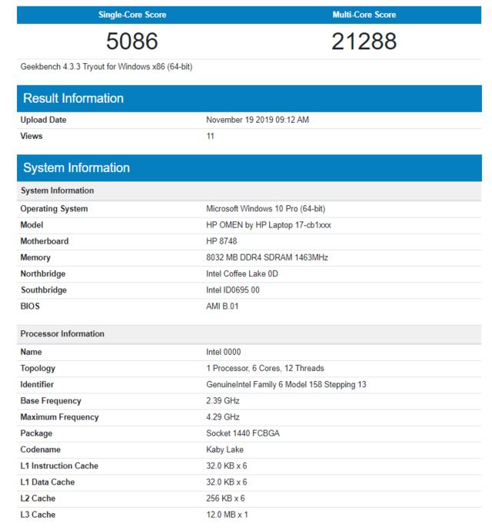Image resolution: width=492 pixels, height=530 pixels.
Task: Select the HP 8748 motherboard value
Action: (221, 241)
